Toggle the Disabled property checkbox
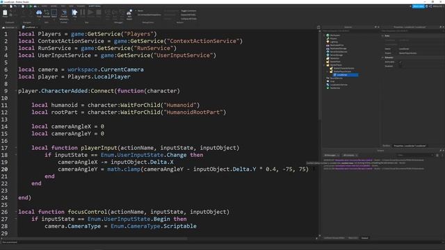 tap(400, 66)
